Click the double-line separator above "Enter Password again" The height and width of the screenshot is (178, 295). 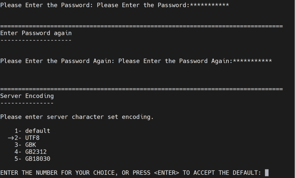point(141,26)
